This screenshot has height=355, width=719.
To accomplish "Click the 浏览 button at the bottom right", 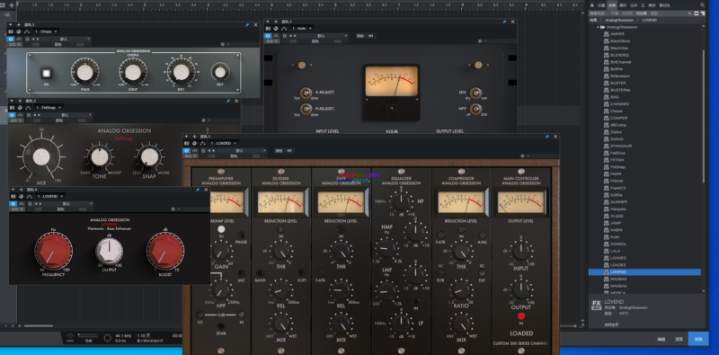I will pyautogui.click(x=698, y=339).
